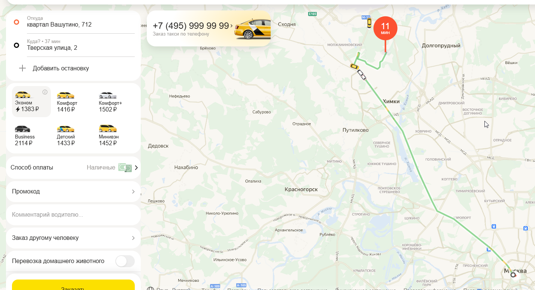Open the Эконом tariff info icon
535x290 pixels.
point(45,92)
